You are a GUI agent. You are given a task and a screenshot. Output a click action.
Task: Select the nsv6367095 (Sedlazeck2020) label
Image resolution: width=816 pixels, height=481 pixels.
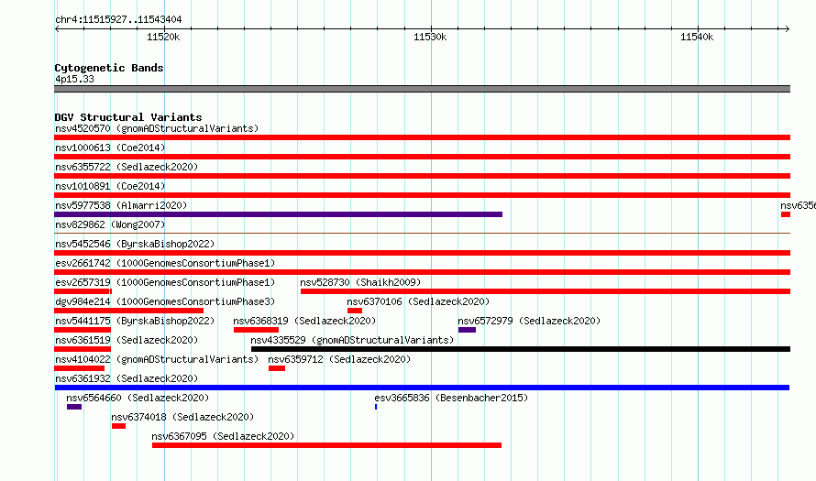point(223,436)
